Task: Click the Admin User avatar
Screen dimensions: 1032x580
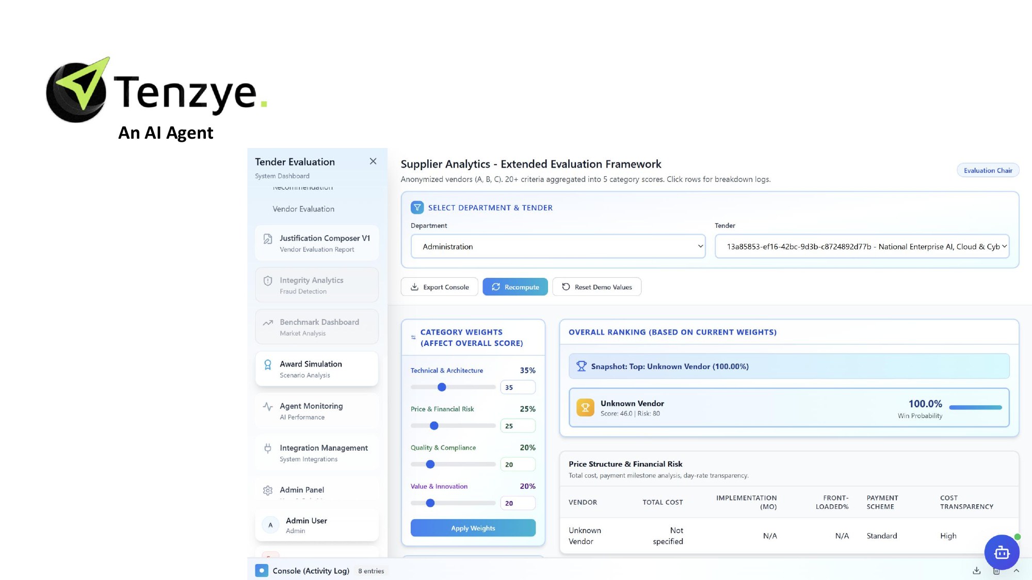Action: tap(270, 525)
